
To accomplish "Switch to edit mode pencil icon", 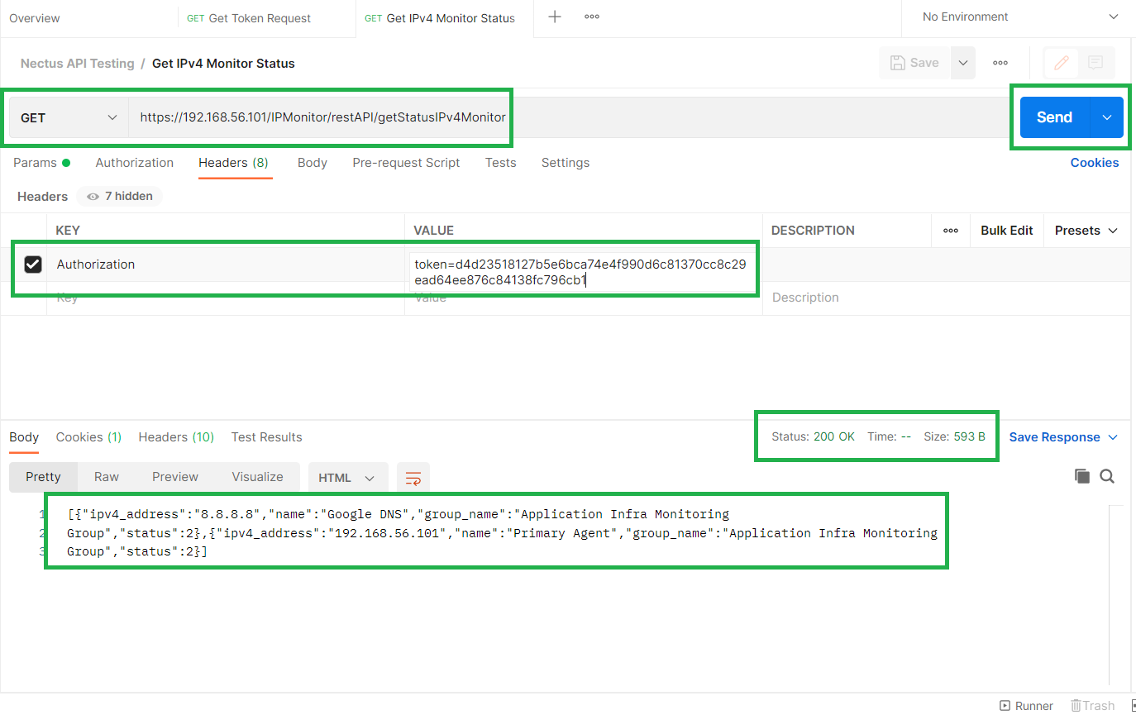I will [x=1062, y=63].
